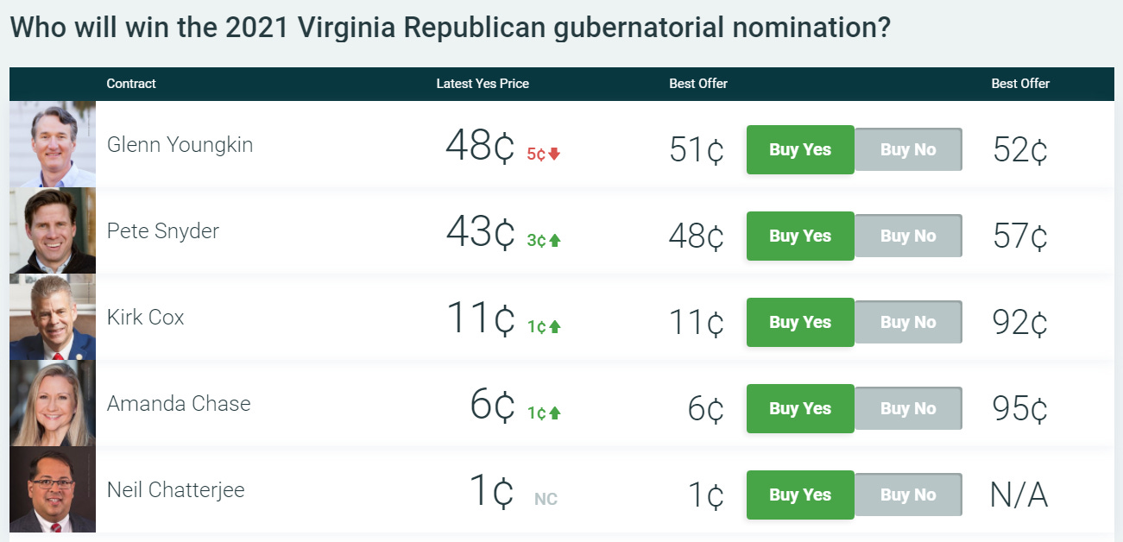The height and width of the screenshot is (542, 1123).
Task: Open Kirk Cox's portrait thumbnail
Action: (x=53, y=317)
